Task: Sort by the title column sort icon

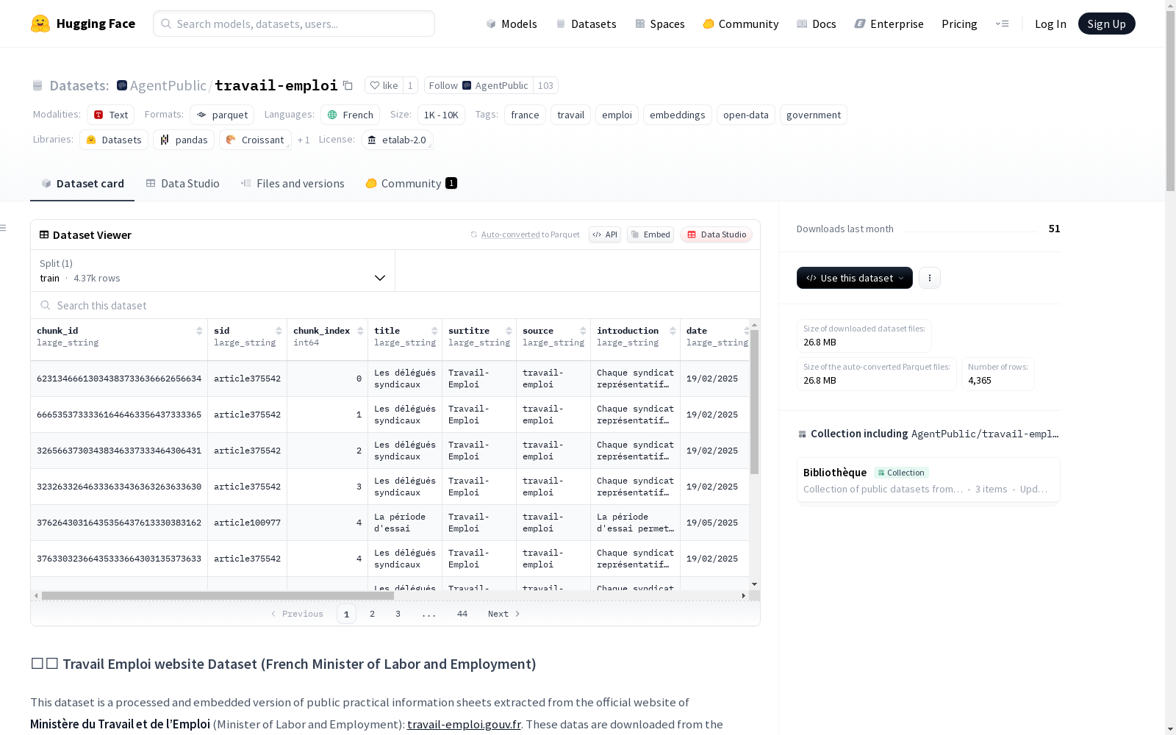Action: coord(434,331)
